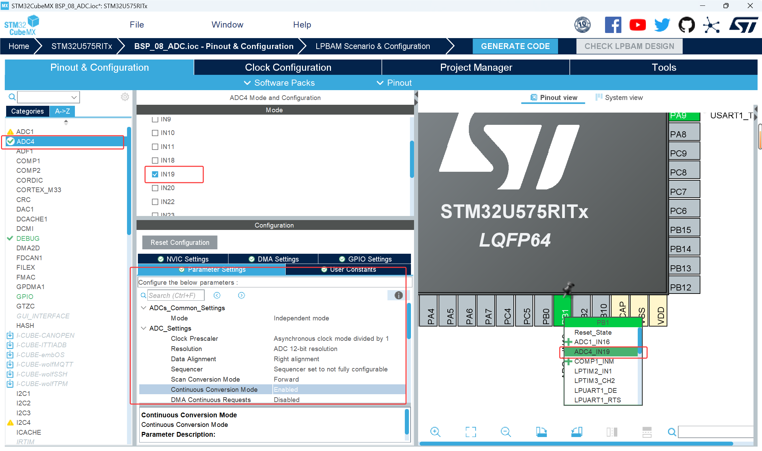Click the I-CUBE-CANOPEN download icon
The height and width of the screenshot is (451, 762).
(10, 335)
